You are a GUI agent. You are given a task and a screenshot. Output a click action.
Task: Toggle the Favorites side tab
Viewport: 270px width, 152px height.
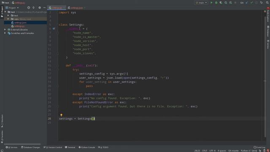2,137
